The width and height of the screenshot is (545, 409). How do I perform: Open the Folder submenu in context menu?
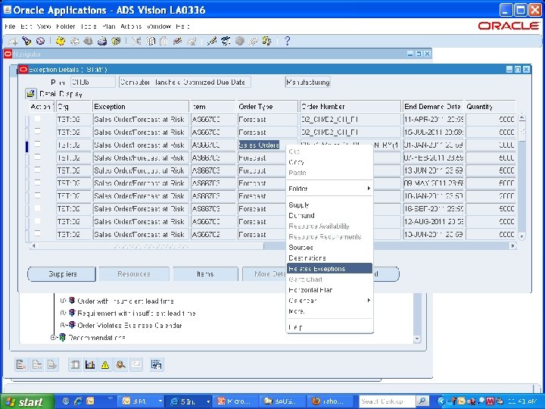329,189
